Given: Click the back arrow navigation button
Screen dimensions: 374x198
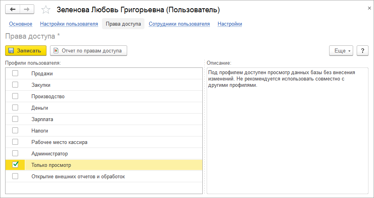Looking at the screenshot, I should (13, 9).
